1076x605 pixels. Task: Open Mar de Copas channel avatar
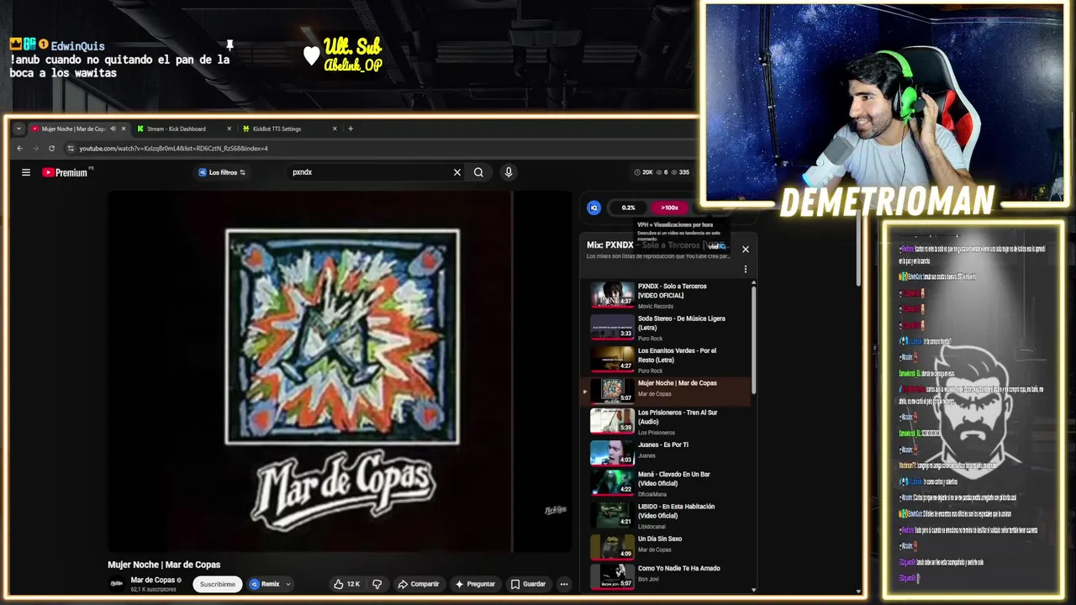coord(117,584)
